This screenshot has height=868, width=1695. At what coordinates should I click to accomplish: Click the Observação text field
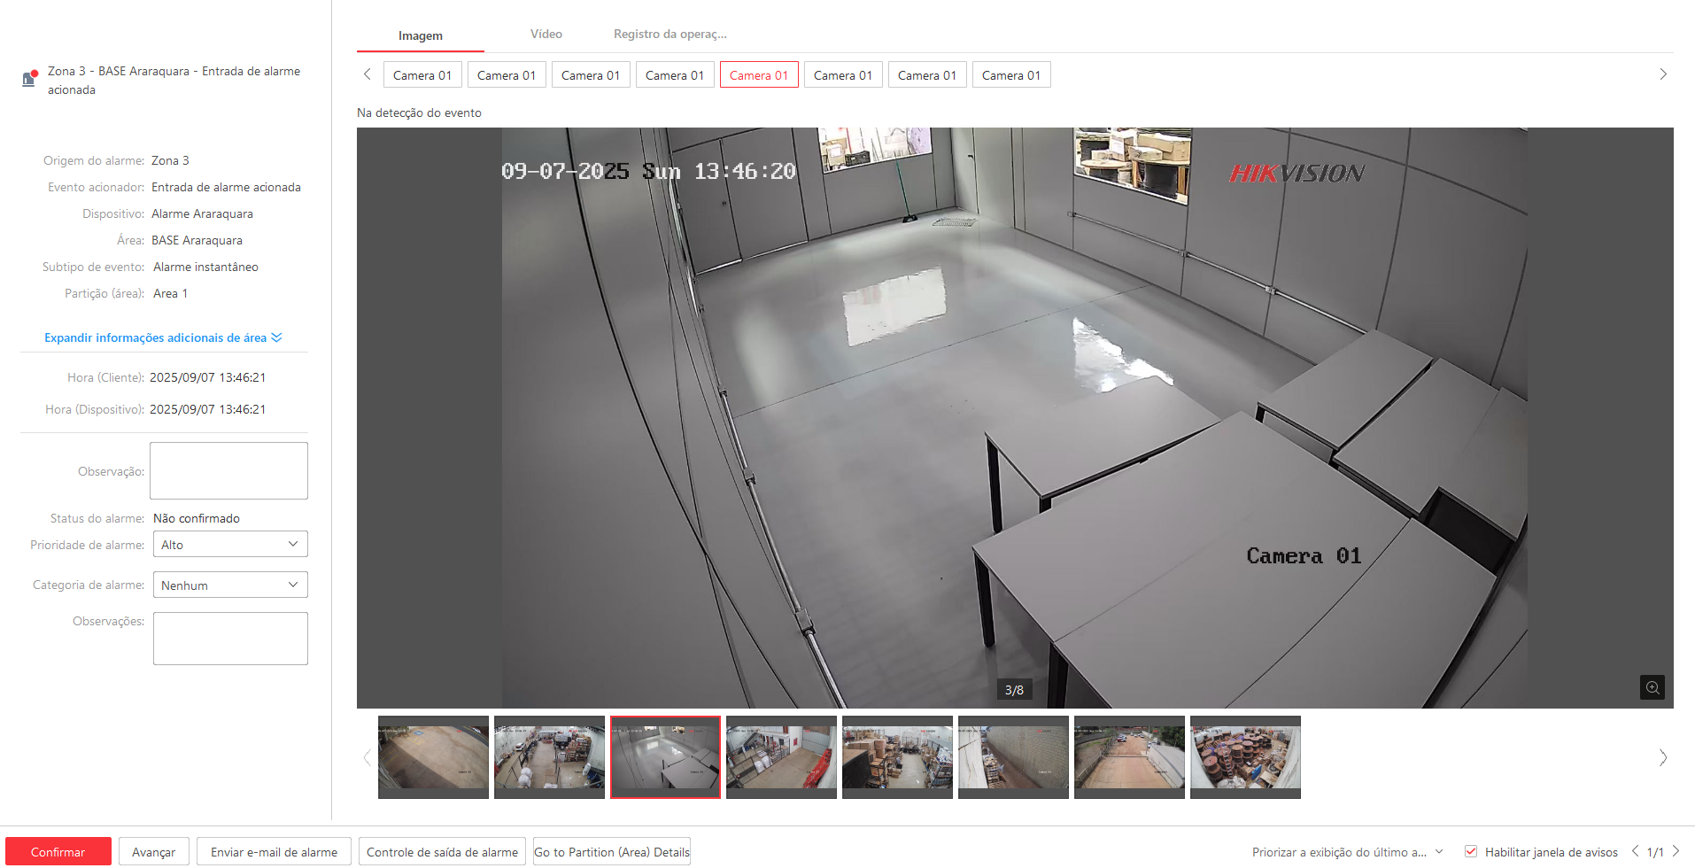228,470
